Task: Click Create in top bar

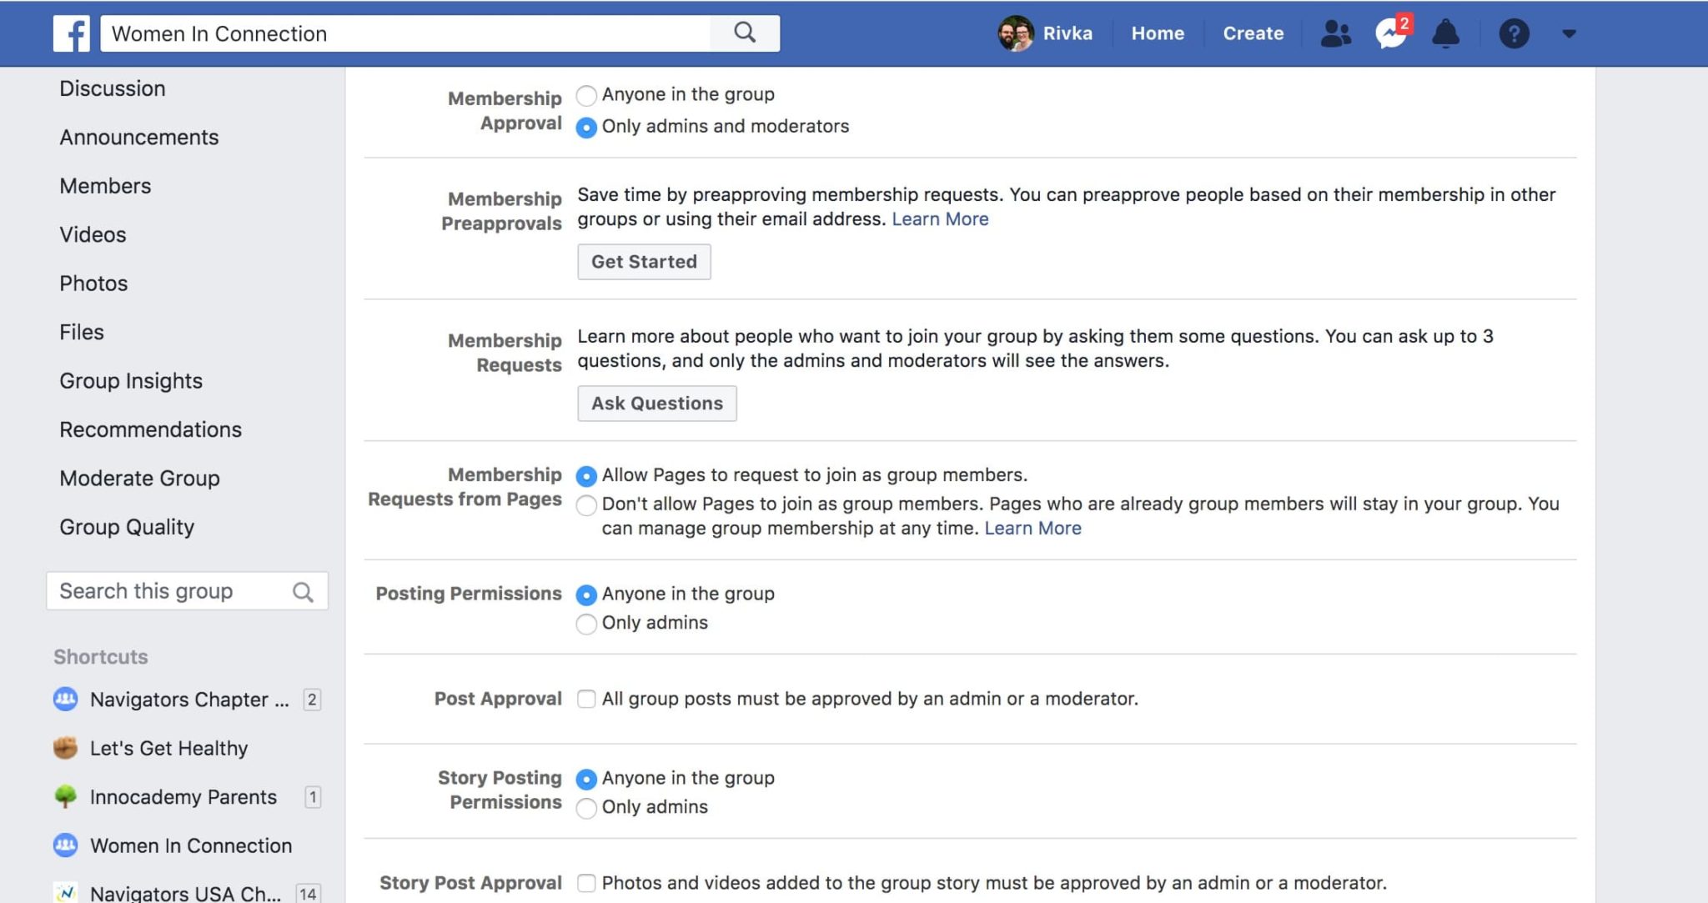Action: point(1253,33)
